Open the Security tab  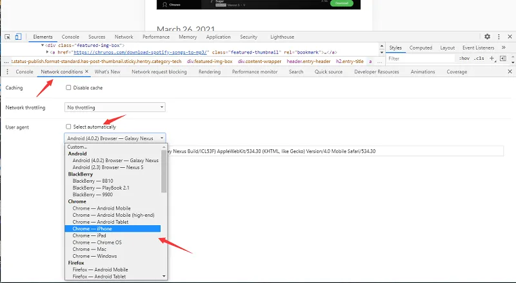pyautogui.click(x=248, y=37)
